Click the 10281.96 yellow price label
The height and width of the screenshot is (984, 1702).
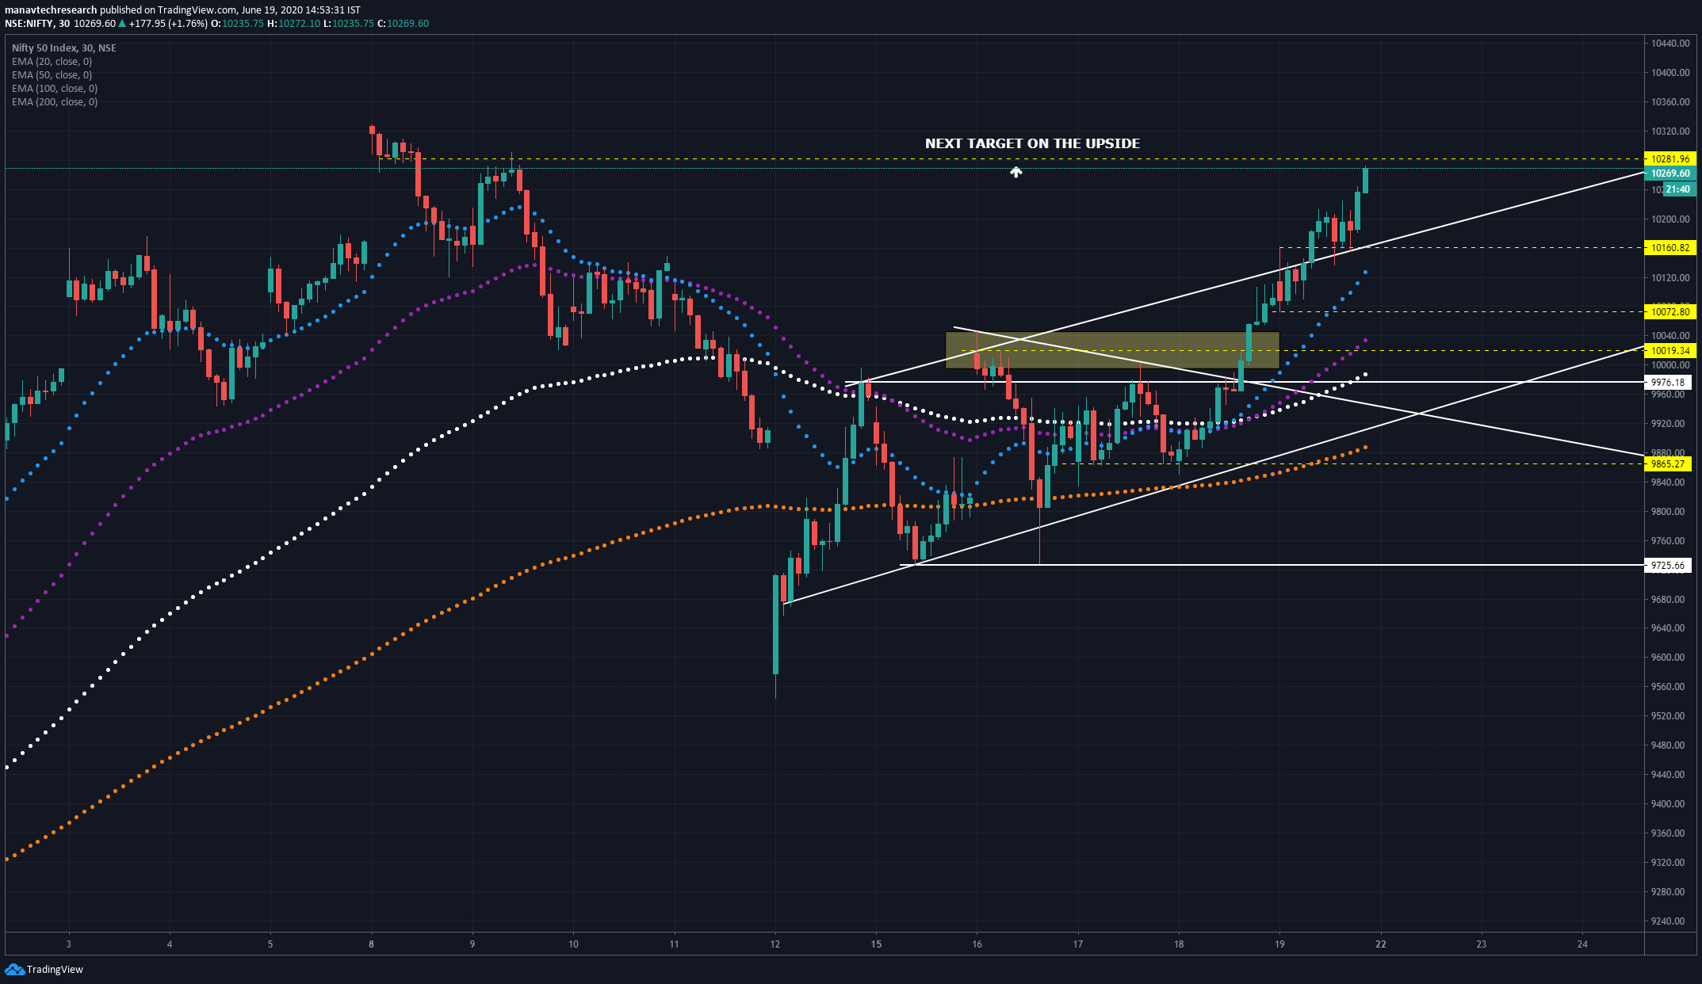point(1669,158)
